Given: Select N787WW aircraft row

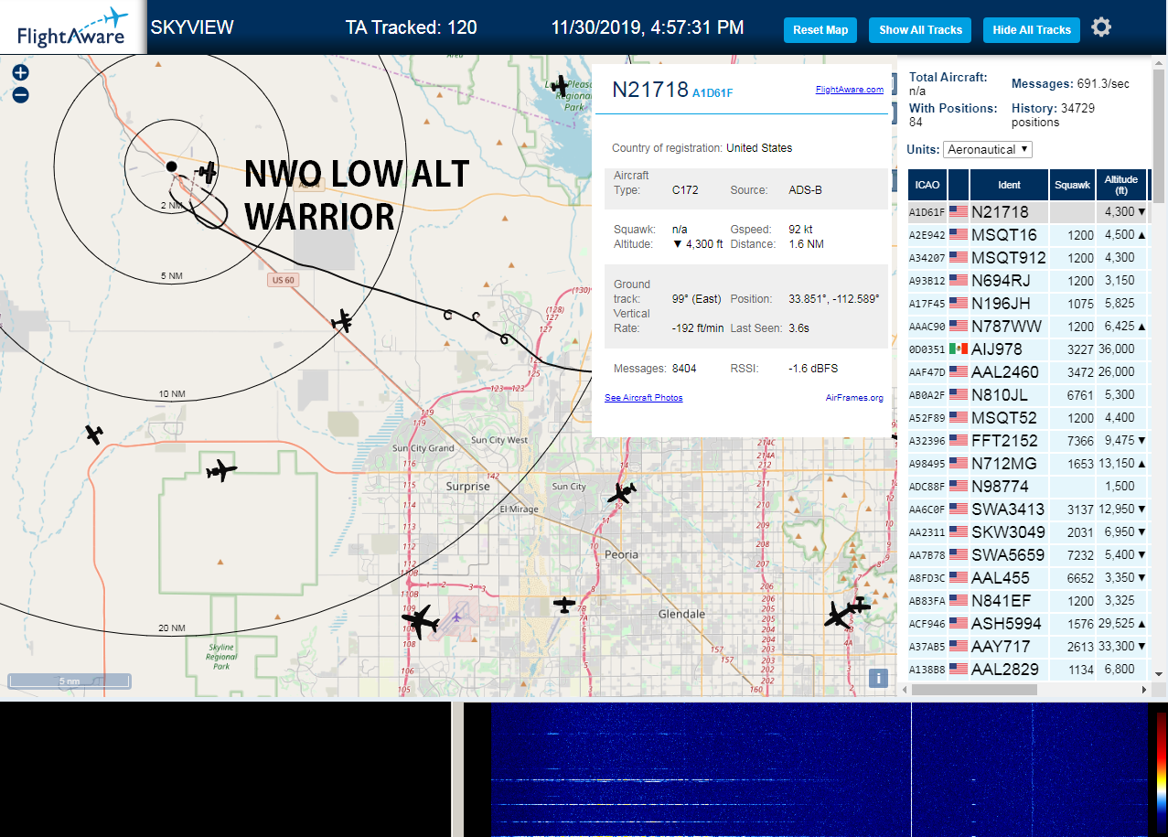Looking at the screenshot, I should coord(1027,327).
